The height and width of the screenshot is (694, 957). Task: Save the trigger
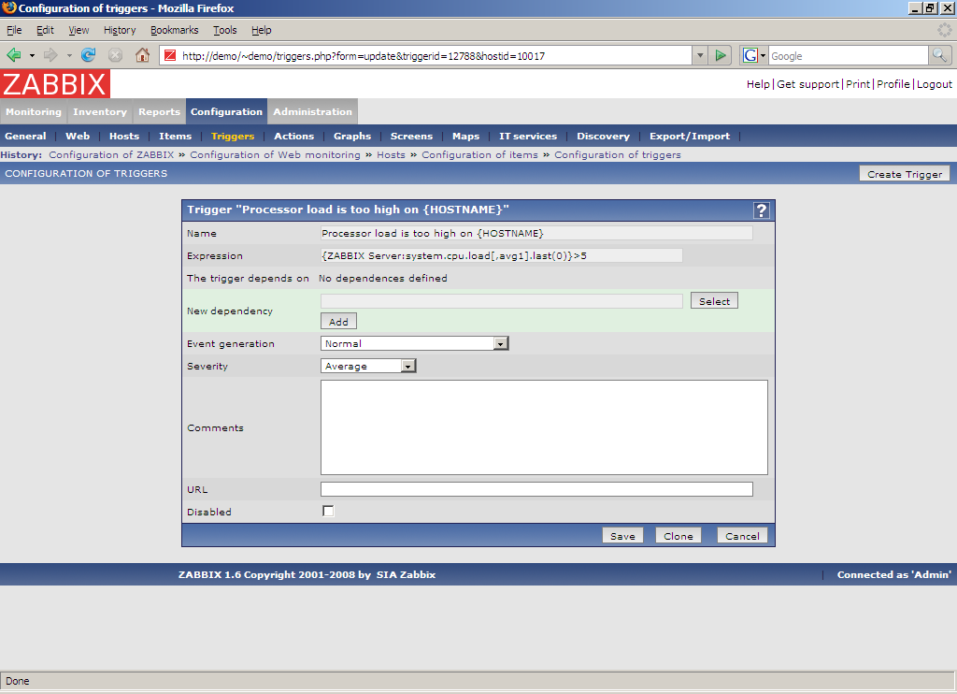[622, 536]
